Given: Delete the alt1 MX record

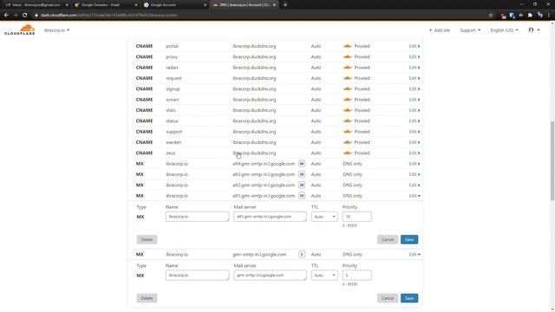Looking at the screenshot, I should coord(147,239).
